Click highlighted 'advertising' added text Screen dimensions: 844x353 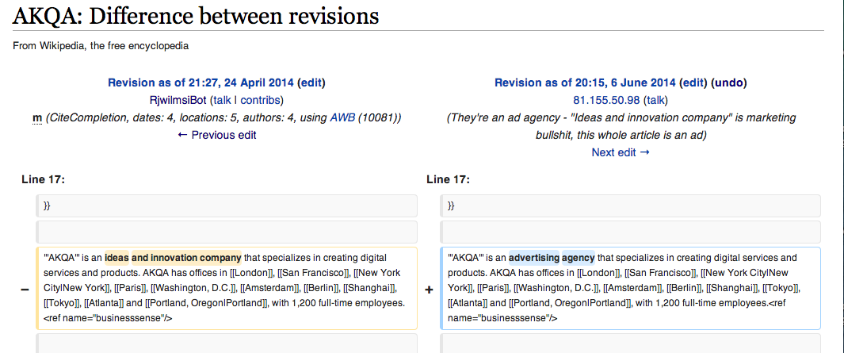coord(533,258)
